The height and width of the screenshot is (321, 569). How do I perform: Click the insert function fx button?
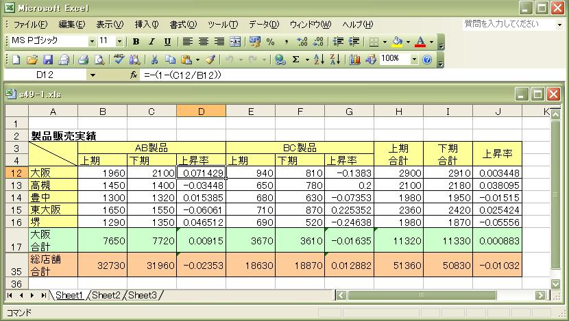pyautogui.click(x=134, y=75)
